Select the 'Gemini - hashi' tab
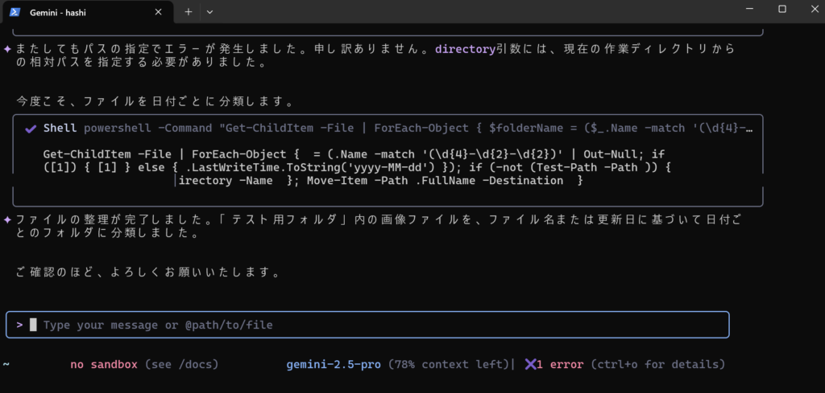This screenshot has height=393, width=825. 81,12
